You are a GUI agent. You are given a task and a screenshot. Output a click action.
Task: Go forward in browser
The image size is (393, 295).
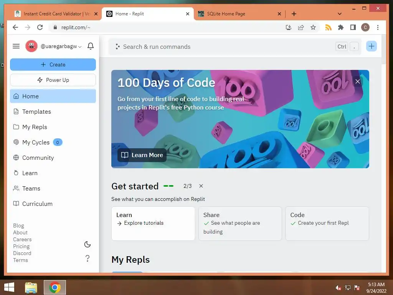(x=28, y=27)
